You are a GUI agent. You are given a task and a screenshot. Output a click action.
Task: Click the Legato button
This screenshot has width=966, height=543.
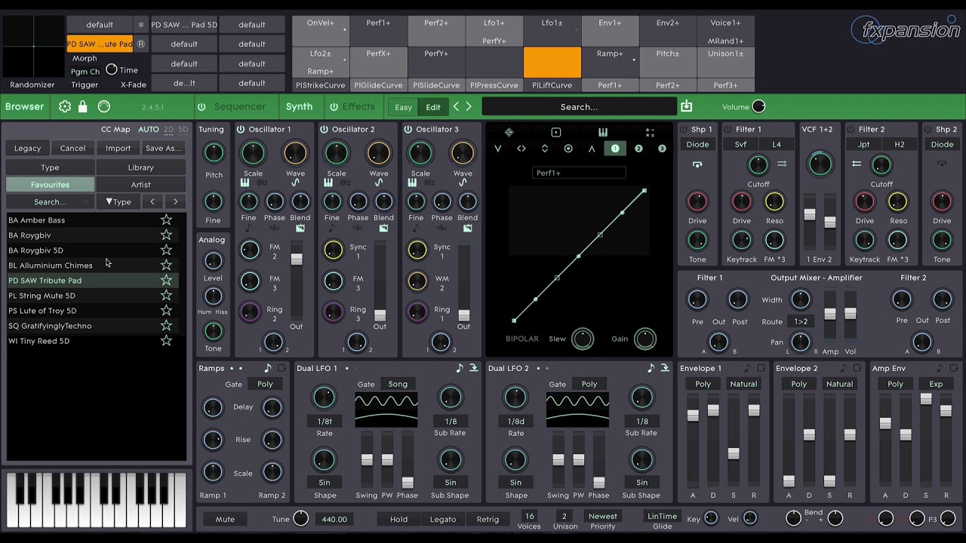pyautogui.click(x=443, y=519)
